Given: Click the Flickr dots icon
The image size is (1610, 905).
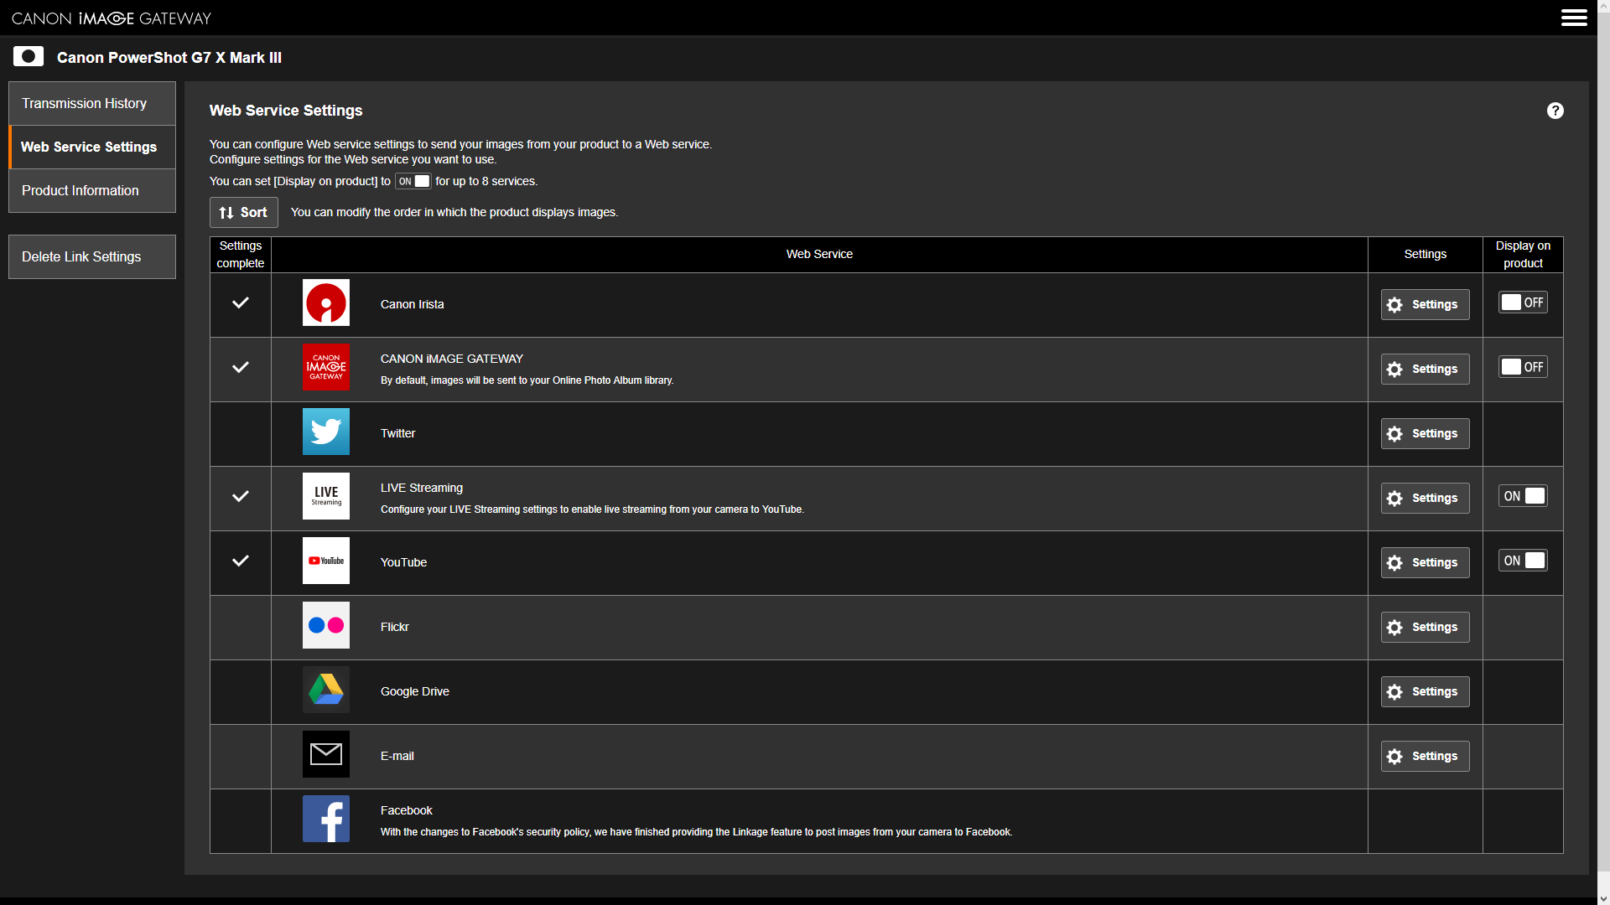Looking at the screenshot, I should coord(326,625).
